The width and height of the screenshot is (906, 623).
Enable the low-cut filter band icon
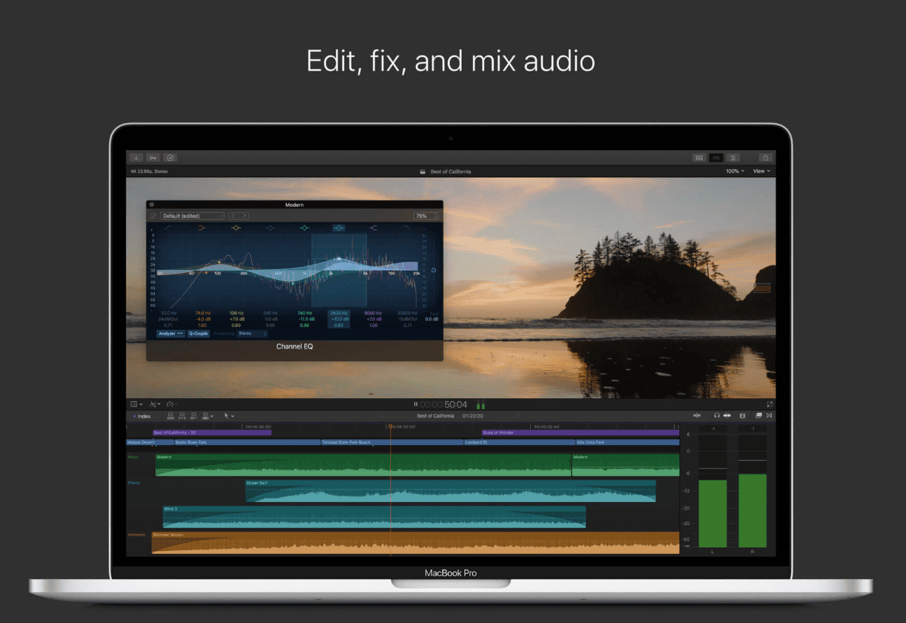click(168, 228)
